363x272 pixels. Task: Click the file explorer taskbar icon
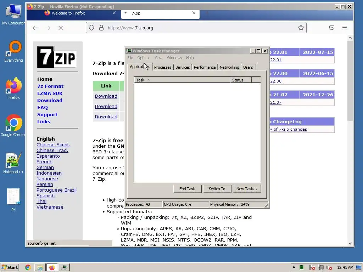(x=40, y=267)
